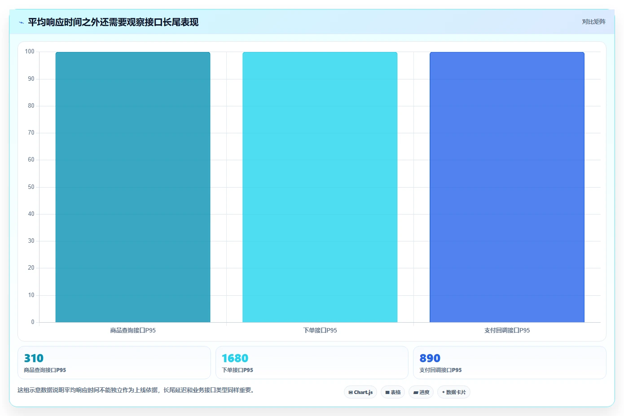Click the x-axis label 下单接口P95
The image size is (624, 416).
[320, 330]
